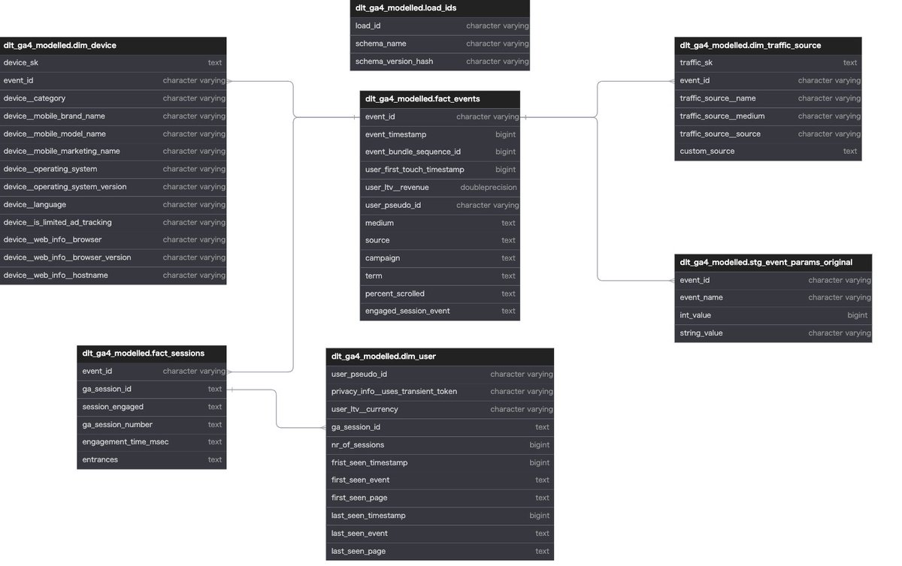
Task: Pick the device__category column
Action: click(113, 98)
